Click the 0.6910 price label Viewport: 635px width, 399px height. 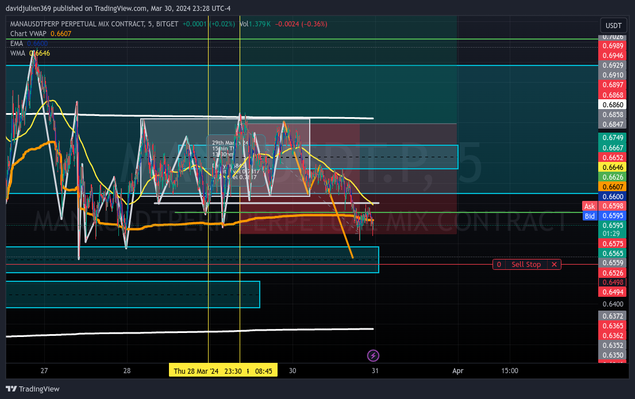pyautogui.click(x=613, y=75)
